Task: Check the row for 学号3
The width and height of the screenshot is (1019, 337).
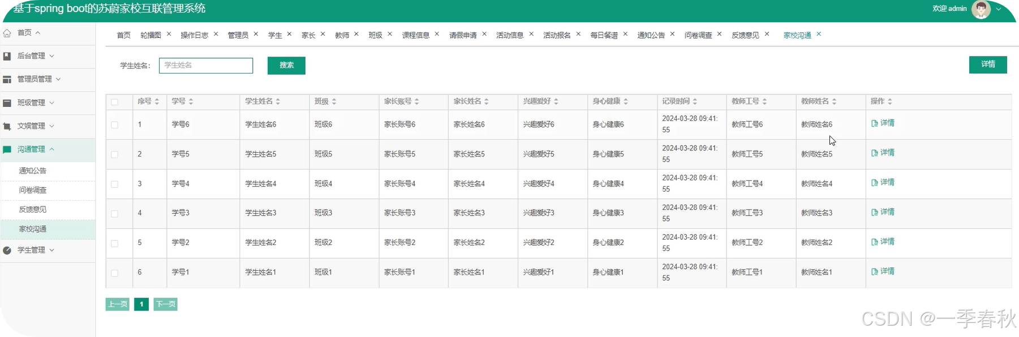Action: [x=114, y=214]
